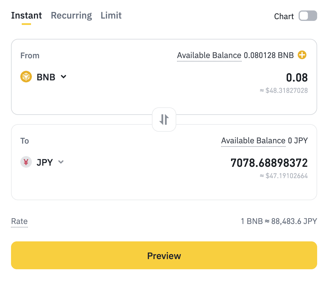Edit the To amount 7078.68898372 field

pyautogui.click(x=269, y=163)
